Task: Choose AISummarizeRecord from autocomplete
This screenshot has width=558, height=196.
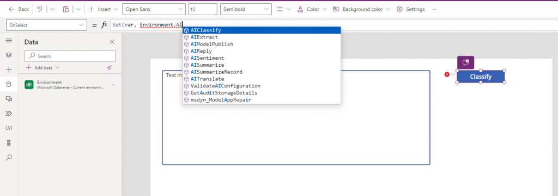Action: [x=262, y=72]
